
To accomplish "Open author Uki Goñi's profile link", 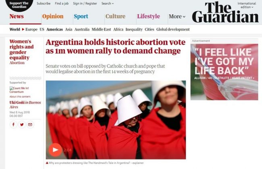I will click(17, 103).
